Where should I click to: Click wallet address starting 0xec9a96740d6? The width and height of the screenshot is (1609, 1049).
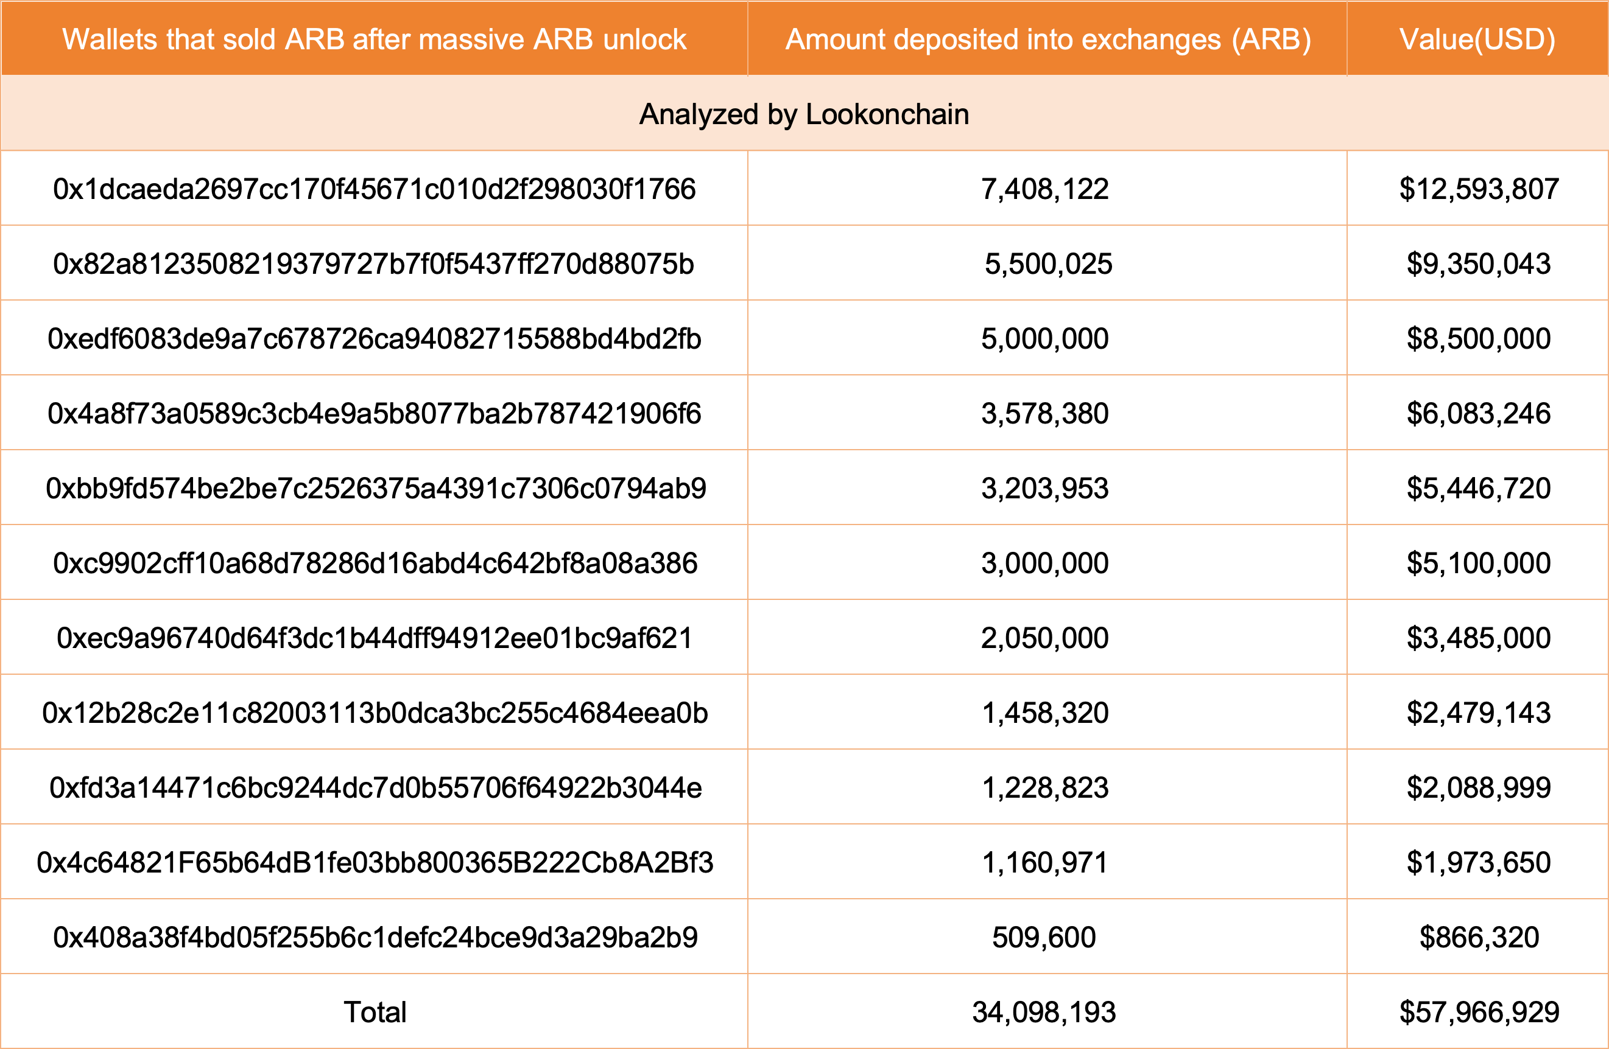(x=375, y=638)
